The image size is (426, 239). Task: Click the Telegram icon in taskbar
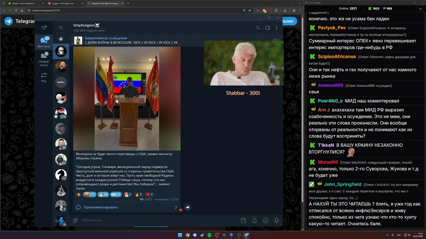[246, 235]
